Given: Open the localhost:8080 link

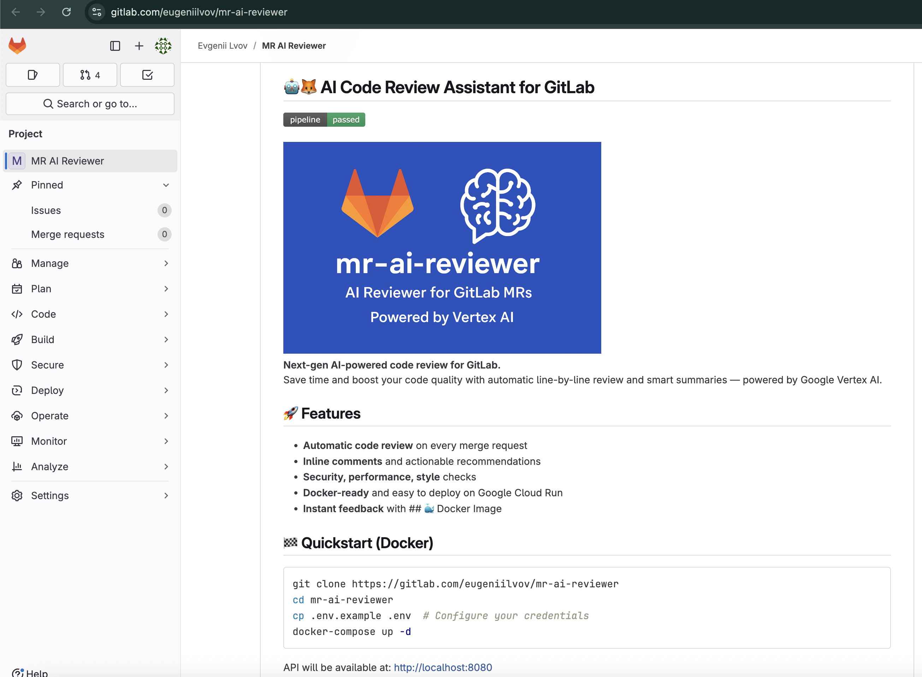Looking at the screenshot, I should [x=443, y=667].
